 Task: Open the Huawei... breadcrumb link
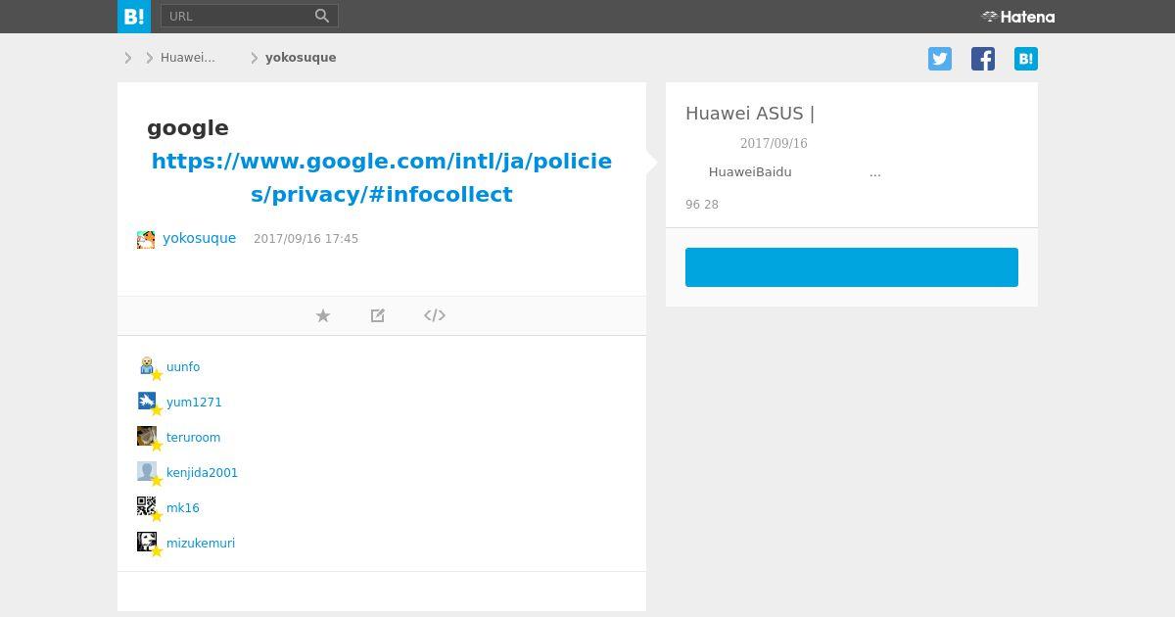[x=188, y=58]
